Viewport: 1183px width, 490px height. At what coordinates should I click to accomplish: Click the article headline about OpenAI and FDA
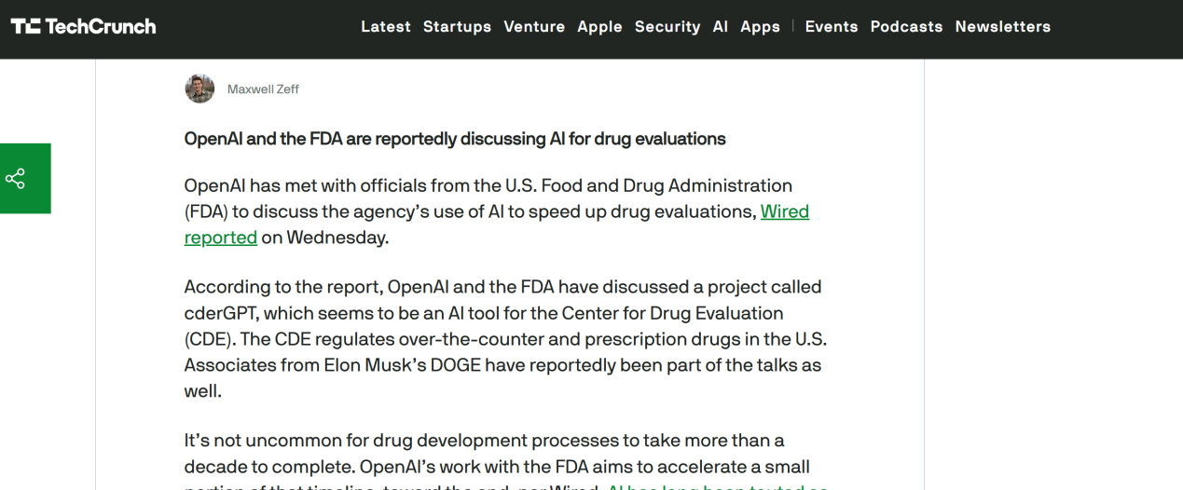click(455, 139)
